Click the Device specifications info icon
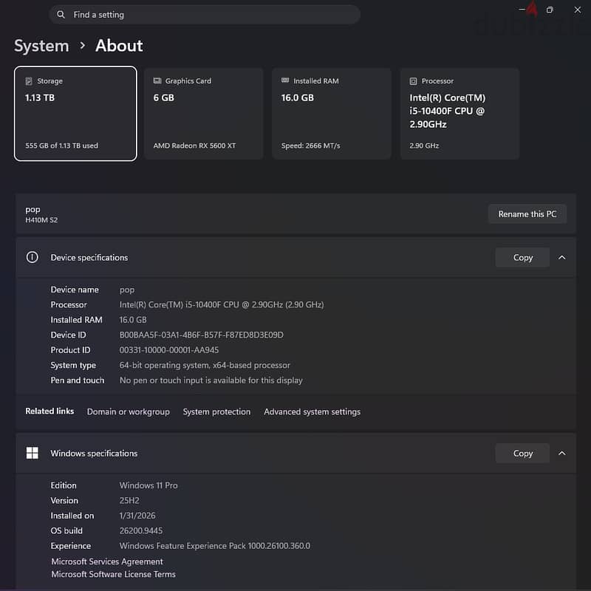 coord(32,257)
